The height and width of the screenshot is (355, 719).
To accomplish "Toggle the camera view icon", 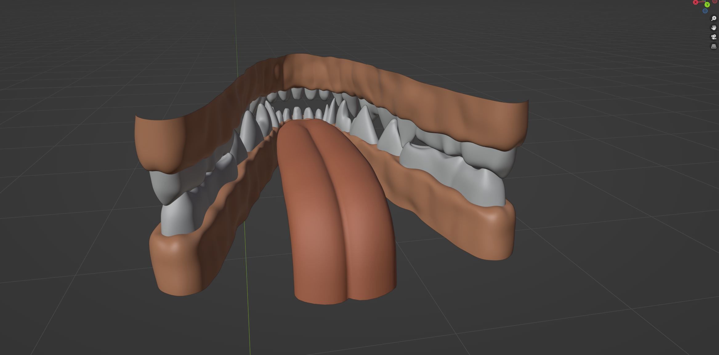I will (x=713, y=37).
